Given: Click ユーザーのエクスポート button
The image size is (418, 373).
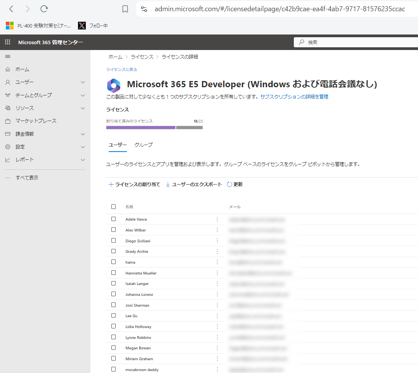Looking at the screenshot, I should tap(194, 184).
